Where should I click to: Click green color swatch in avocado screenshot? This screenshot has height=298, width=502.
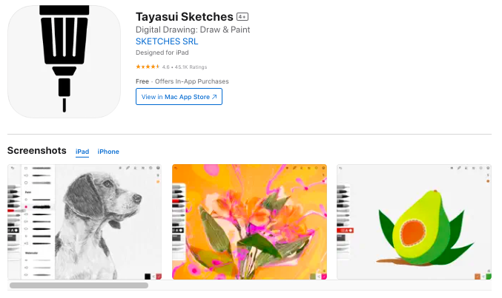[489, 277]
